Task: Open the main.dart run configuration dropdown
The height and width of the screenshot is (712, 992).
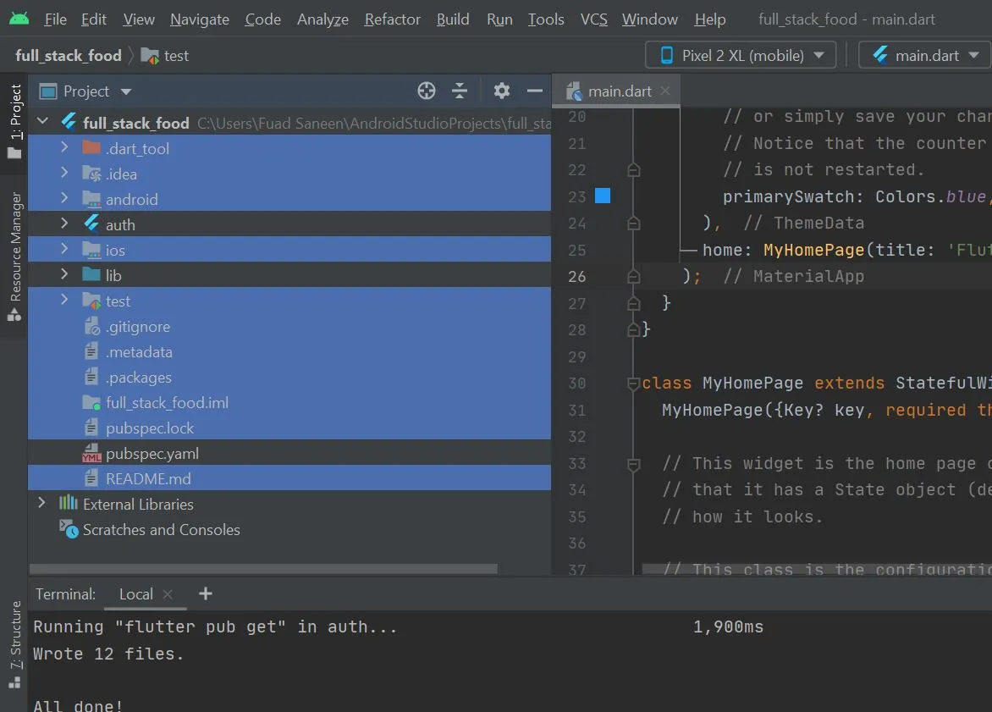Action: coord(924,56)
